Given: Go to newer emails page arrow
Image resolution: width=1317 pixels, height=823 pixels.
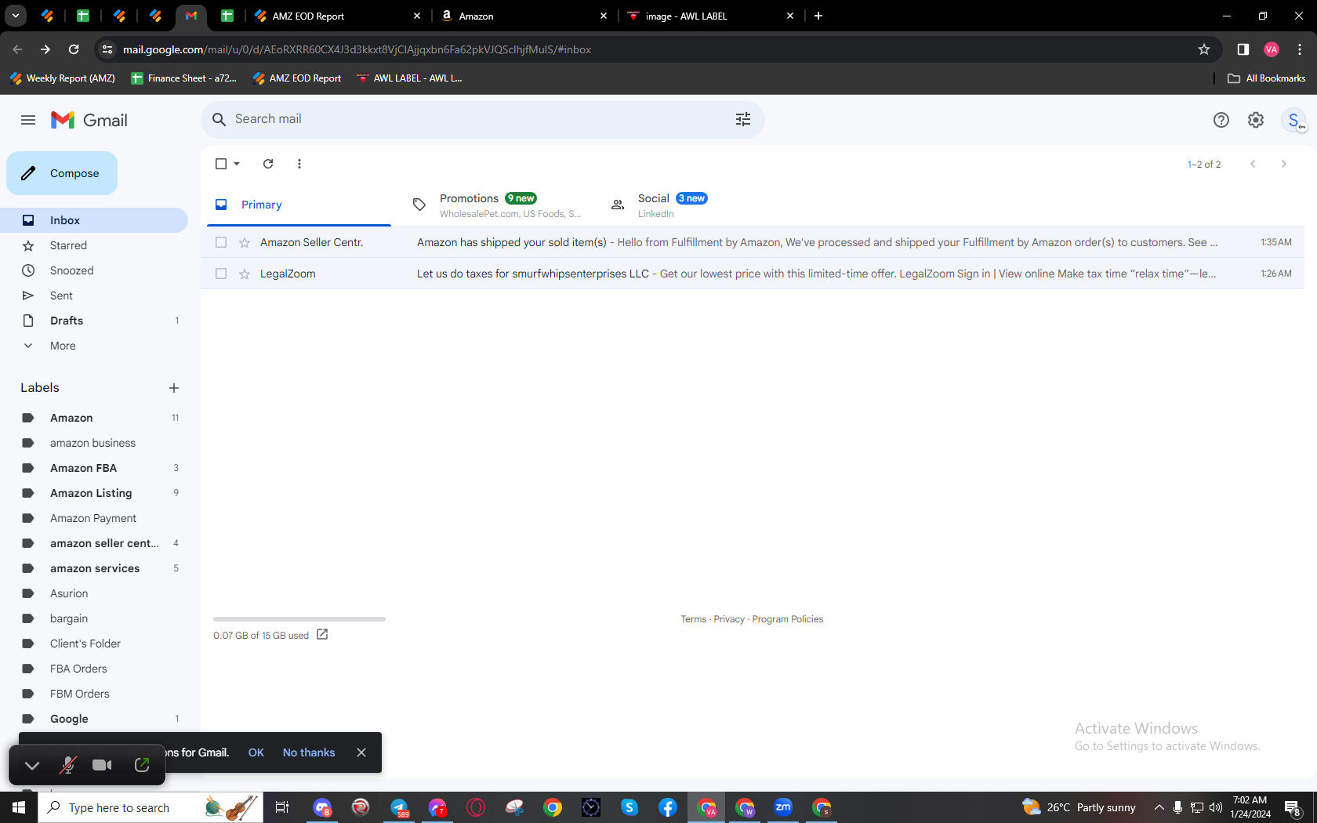Looking at the screenshot, I should coord(1253,164).
